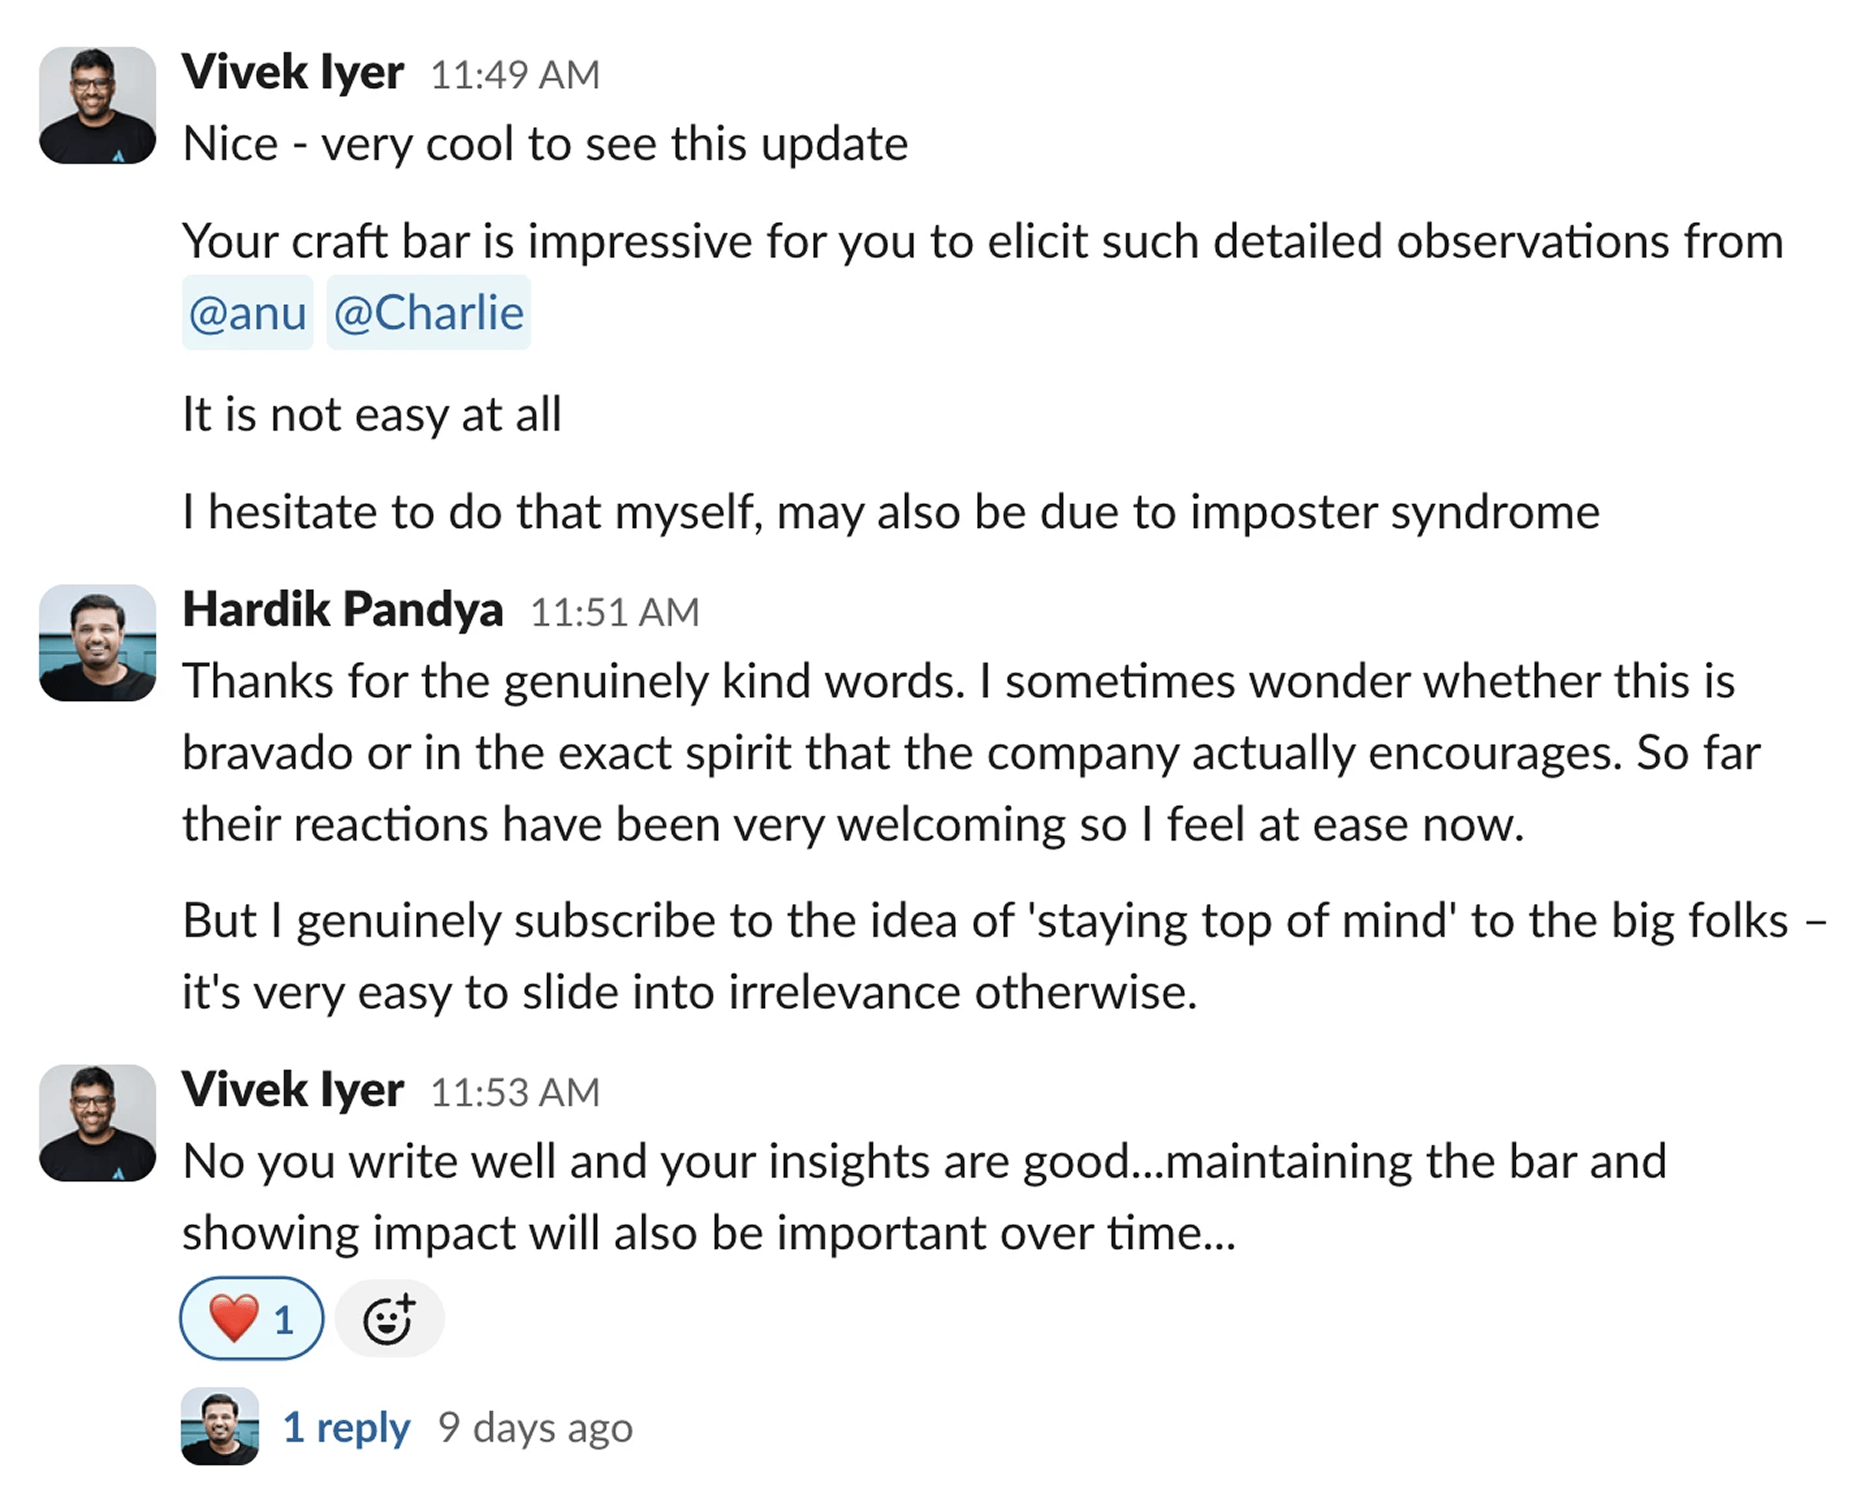
Task: Open the 11:49 AM timestamp link
Action: (x=515, y=75)
